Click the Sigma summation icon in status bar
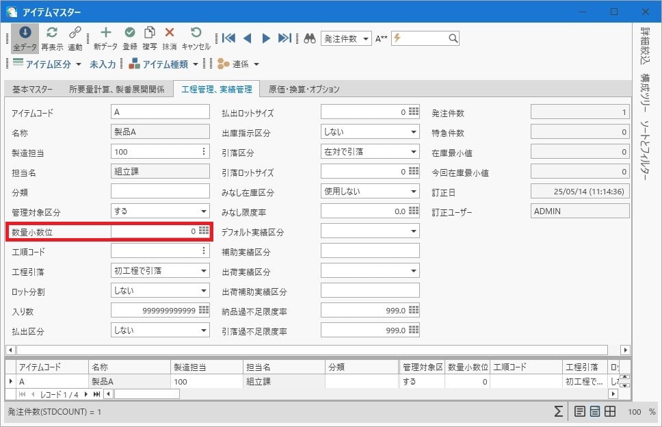This screenshot has height=427, width=662. (x=559, y=412)
